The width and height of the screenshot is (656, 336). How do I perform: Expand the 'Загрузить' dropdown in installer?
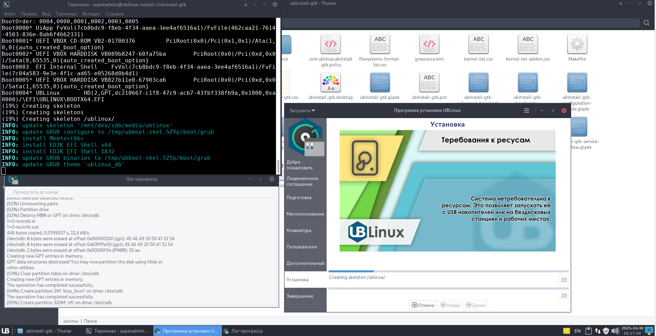coord(302,111)
